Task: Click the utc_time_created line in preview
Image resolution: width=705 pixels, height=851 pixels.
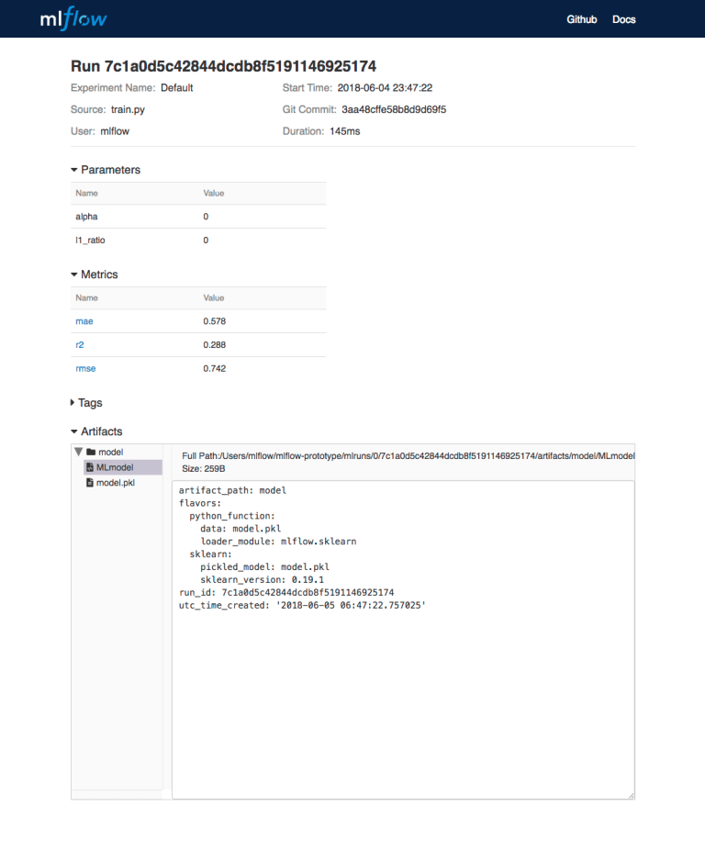Action: pos(302,605)
